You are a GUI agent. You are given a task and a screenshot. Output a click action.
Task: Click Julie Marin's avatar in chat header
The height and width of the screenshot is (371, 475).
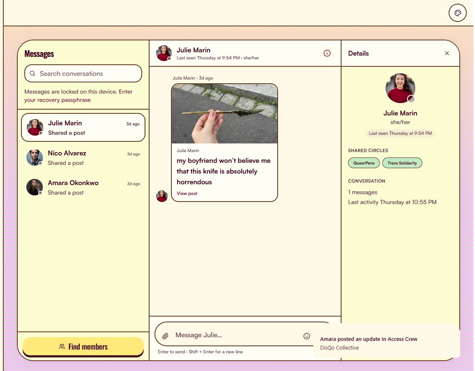click(164, 53)
